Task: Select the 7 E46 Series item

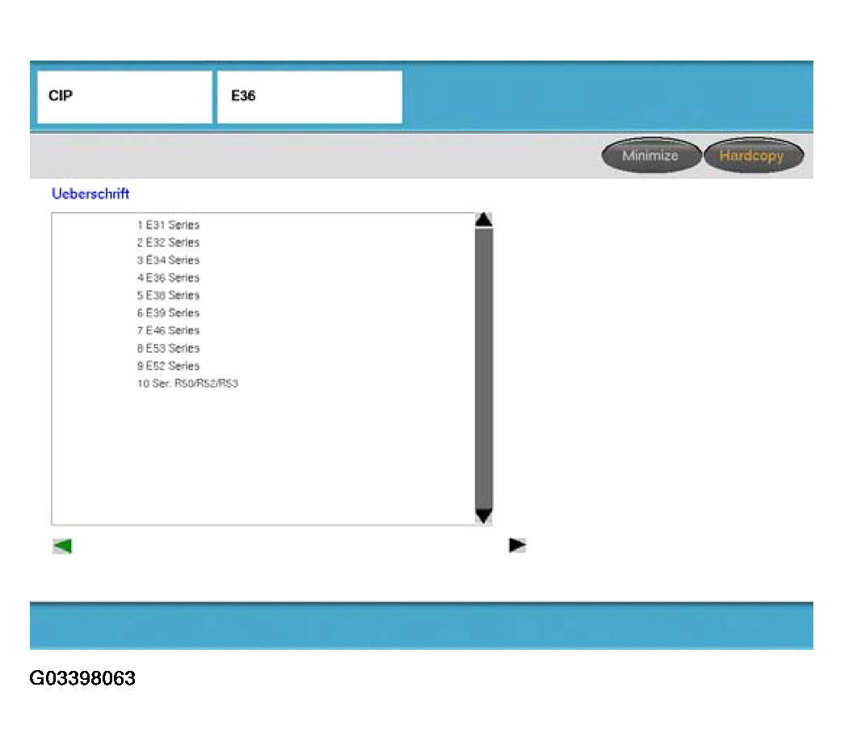Action: 168,331
